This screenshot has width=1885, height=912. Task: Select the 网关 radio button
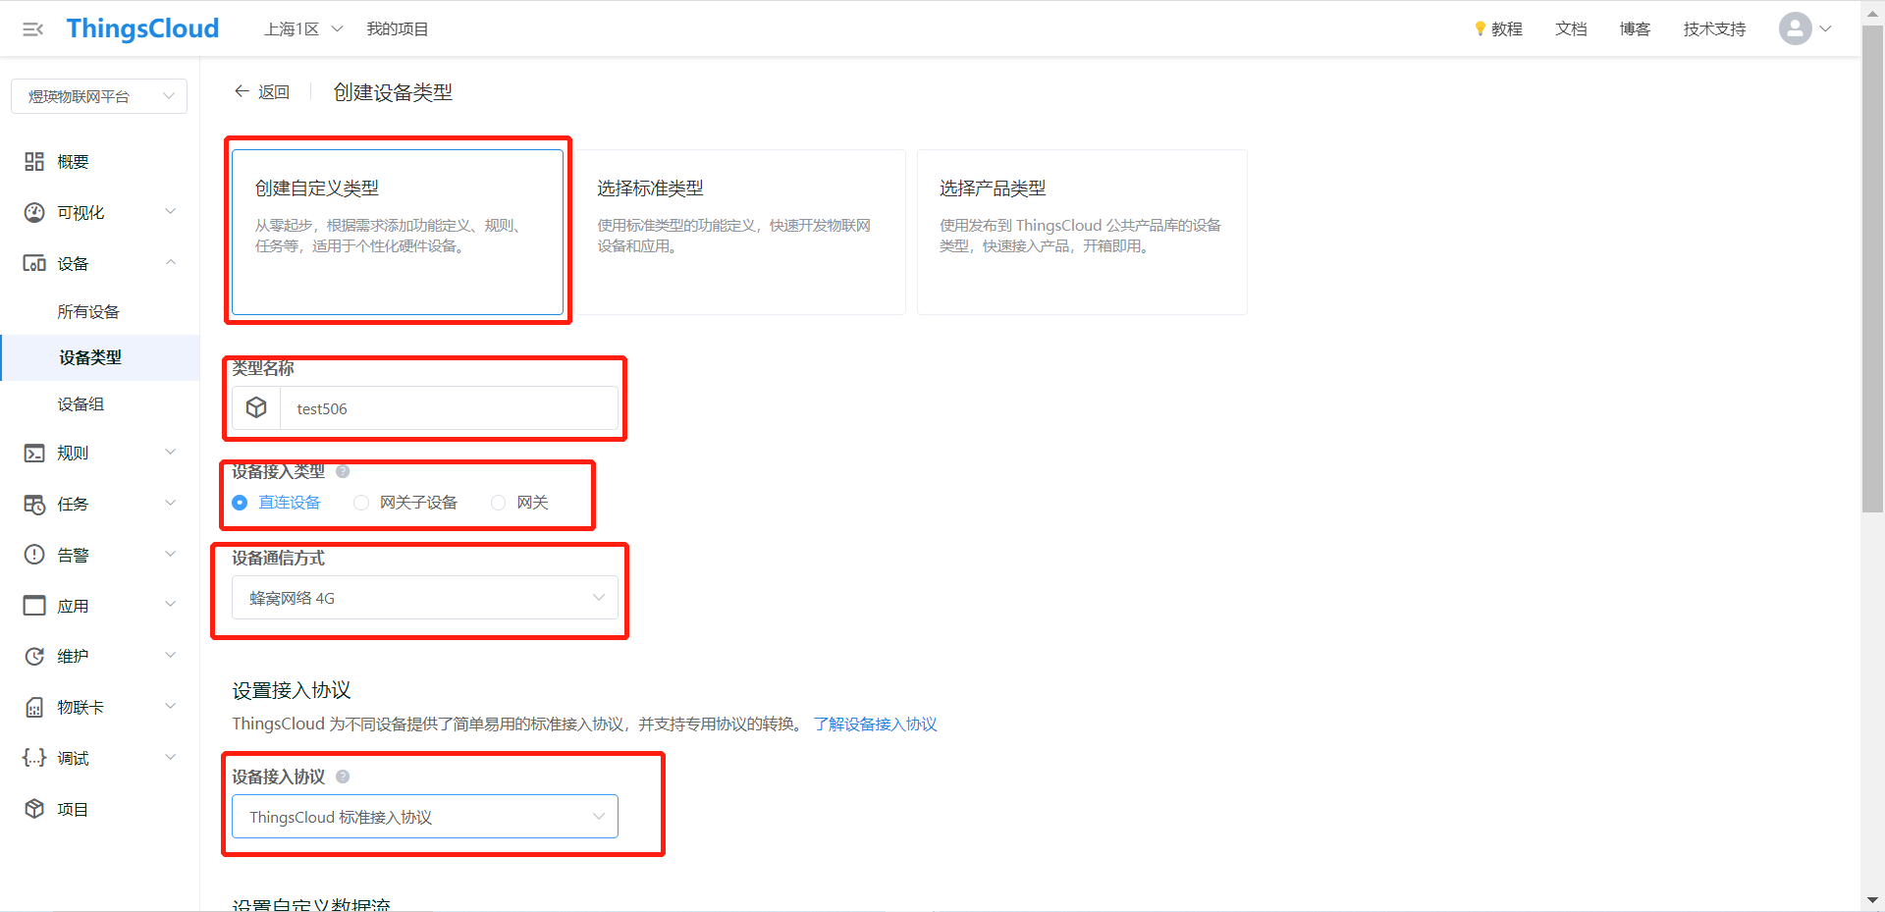click(499, 503)
